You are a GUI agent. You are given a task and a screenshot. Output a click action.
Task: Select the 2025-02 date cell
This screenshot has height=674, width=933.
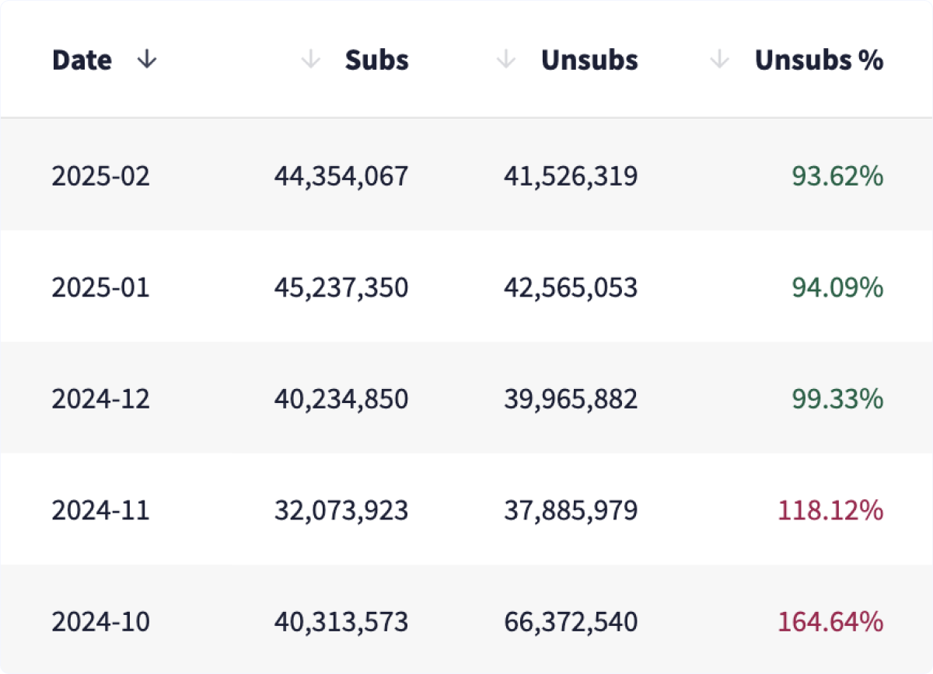coord(100,176)
